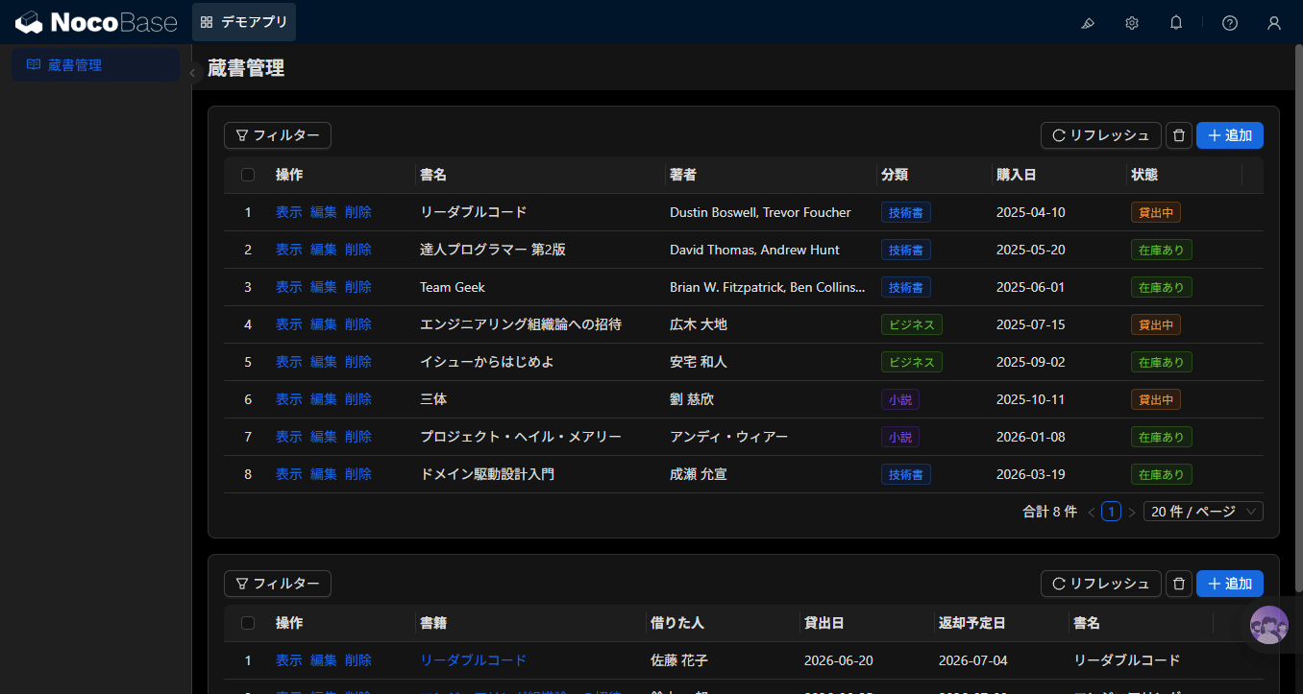
Task: Click 技術書 tag in Team Geek row
Action: (x=906, y=287)
